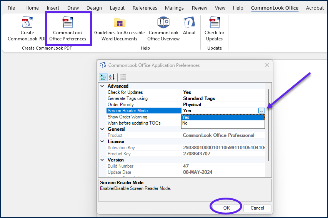
Task: Open Guidelines for Accessible Word Documents
Action: [120, 29]
